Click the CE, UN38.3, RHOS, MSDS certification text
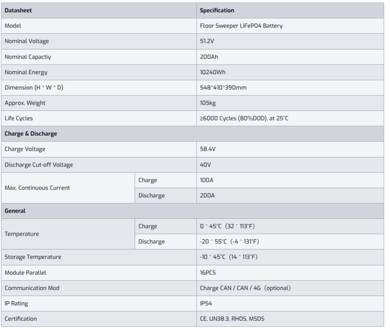This screenshot has width=390, height=328. 232,319
